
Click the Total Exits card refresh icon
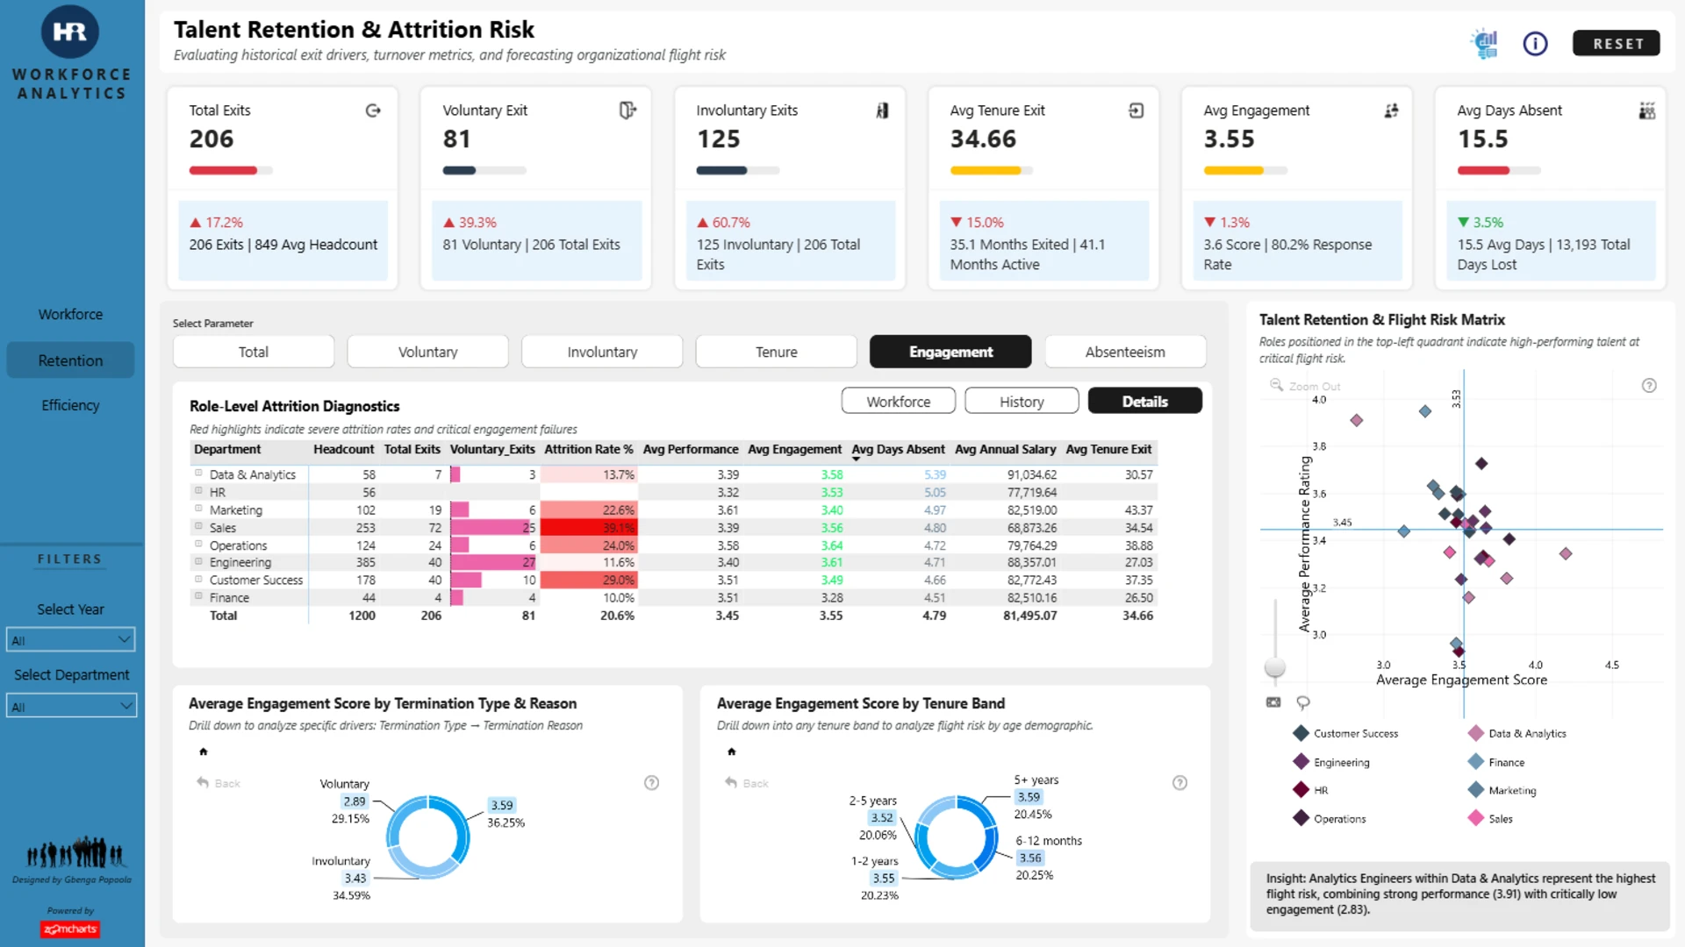pyautogui.click(x=373, y=110)
